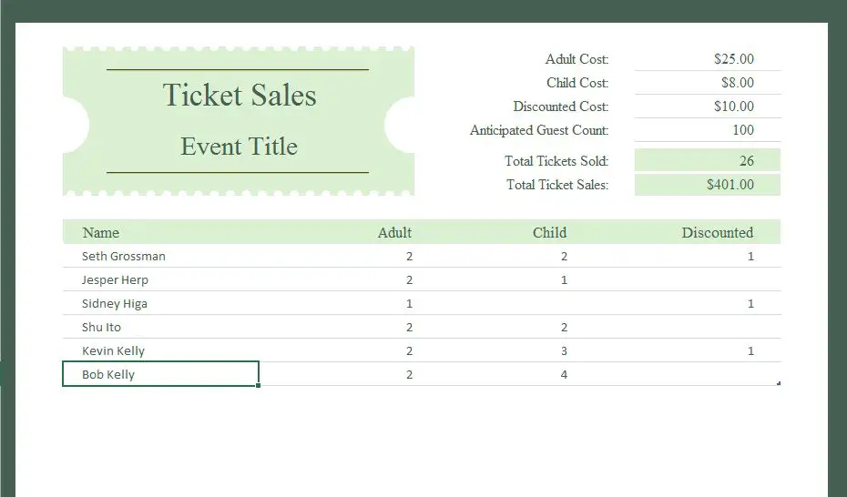
Task: Click the Adult column header
Action: pyautogui.click(x=394, y=233)
